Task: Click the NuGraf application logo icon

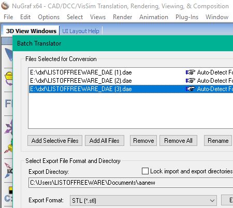Action: [x=5, y=6]
